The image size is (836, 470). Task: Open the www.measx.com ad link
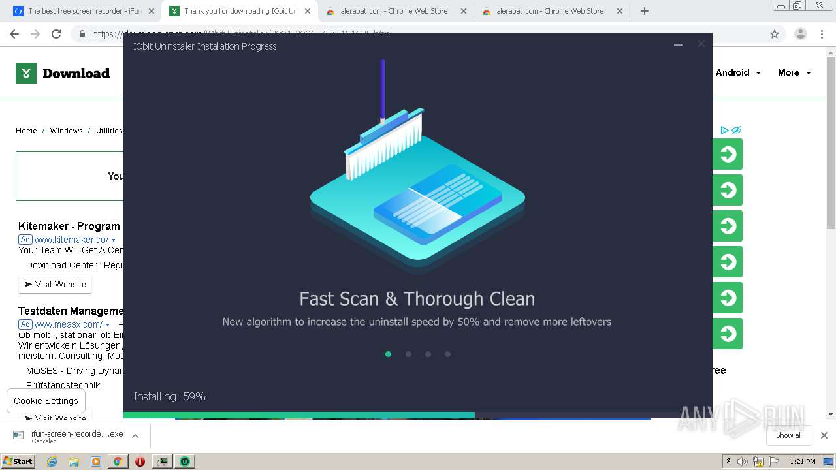(x=68, y=324)
